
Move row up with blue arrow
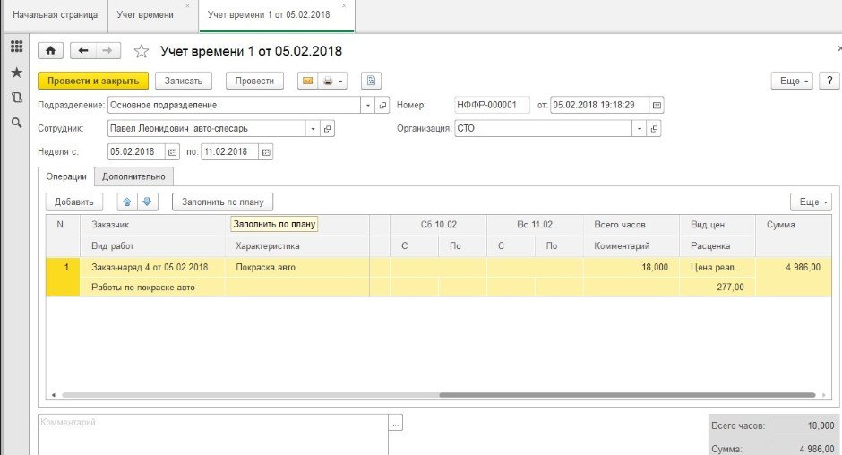(x=126, y=202)
